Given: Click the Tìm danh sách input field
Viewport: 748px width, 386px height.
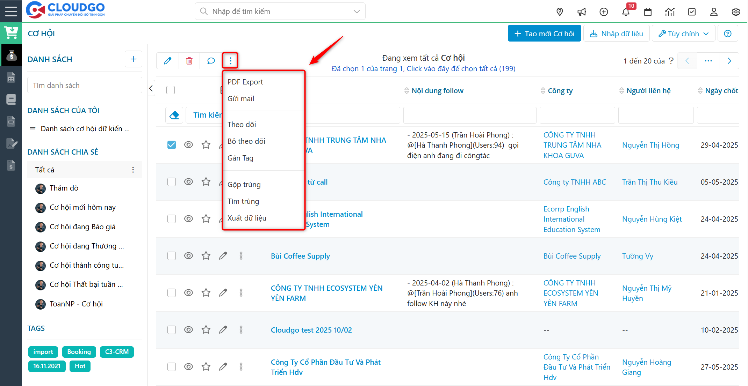Looking at the screenshot, I should click(85, 86).
